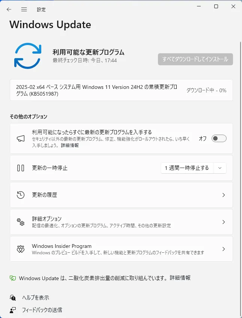Click the megaphone icon for latest updates

click(21, 138)
